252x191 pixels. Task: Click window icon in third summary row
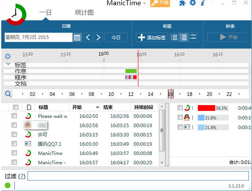[x=187, y=127]
